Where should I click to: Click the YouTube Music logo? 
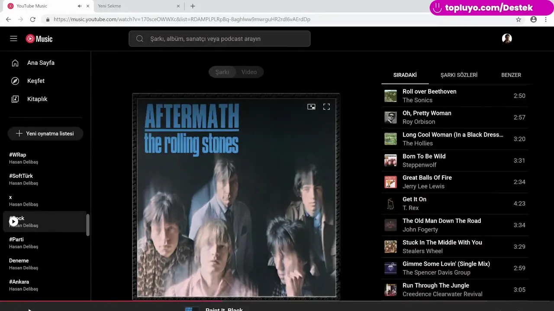pyautogui.click(x=39, y=39)
